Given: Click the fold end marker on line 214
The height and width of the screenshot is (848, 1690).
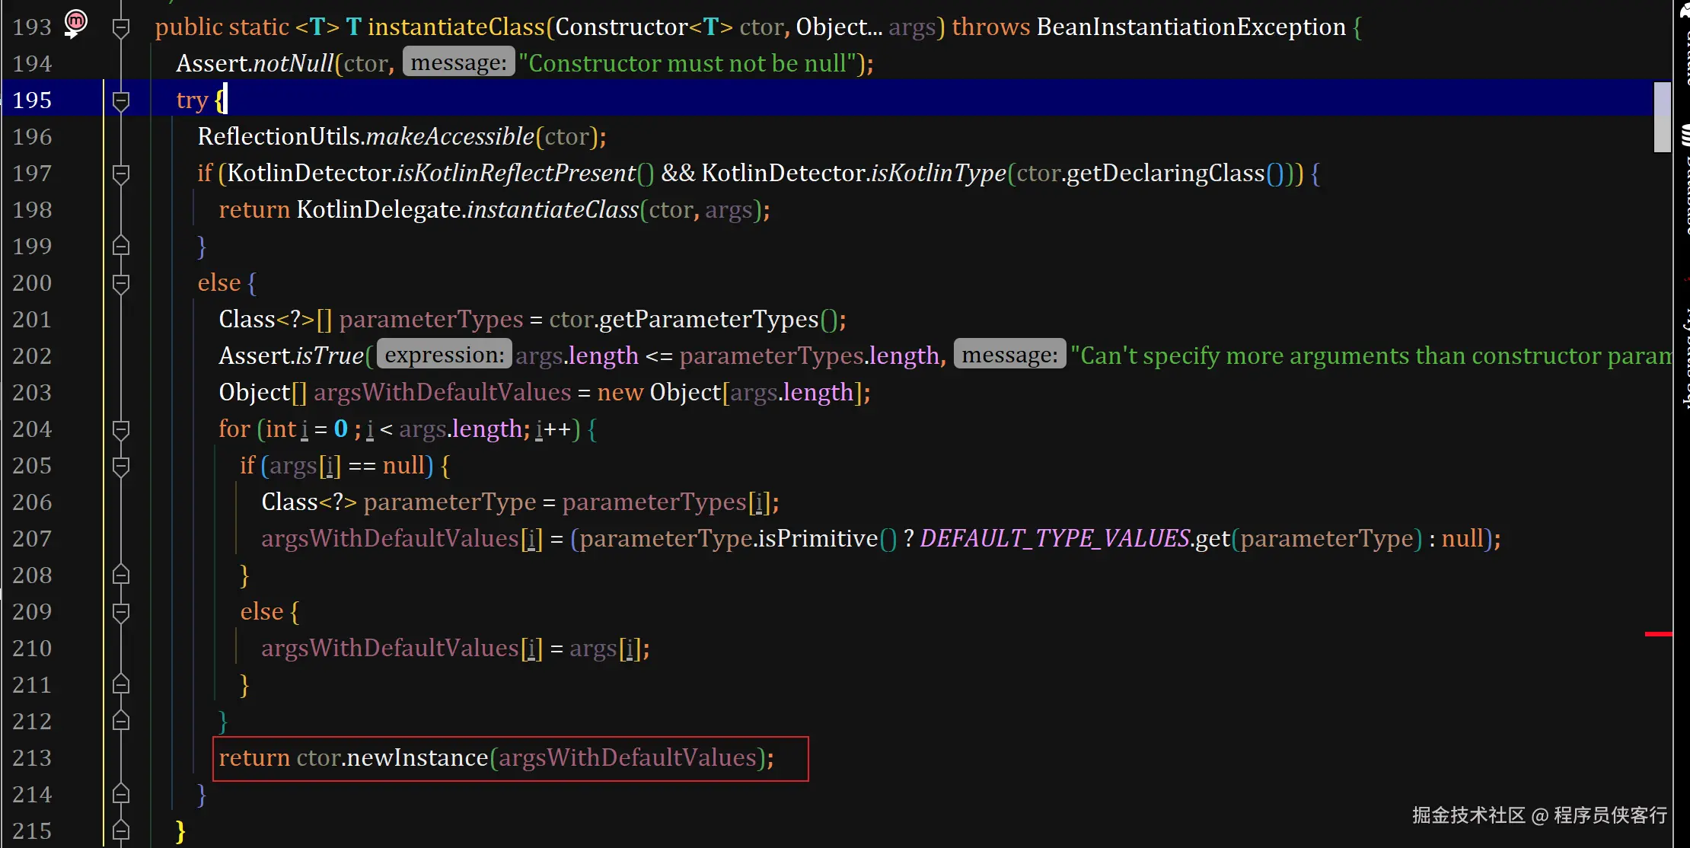Looking at the screenshot, I should (121, 794).
